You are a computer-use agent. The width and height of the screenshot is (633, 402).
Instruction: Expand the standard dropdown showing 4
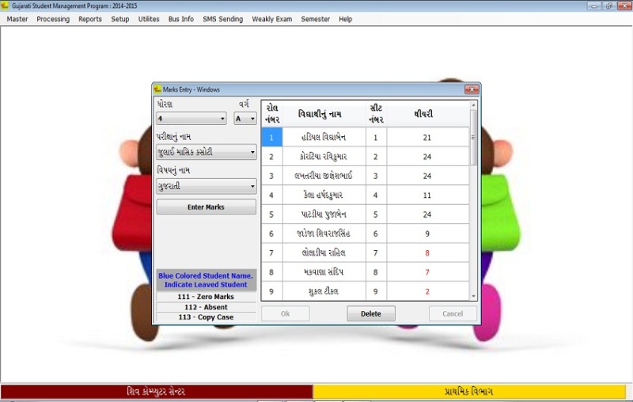(x=191, y=118)
